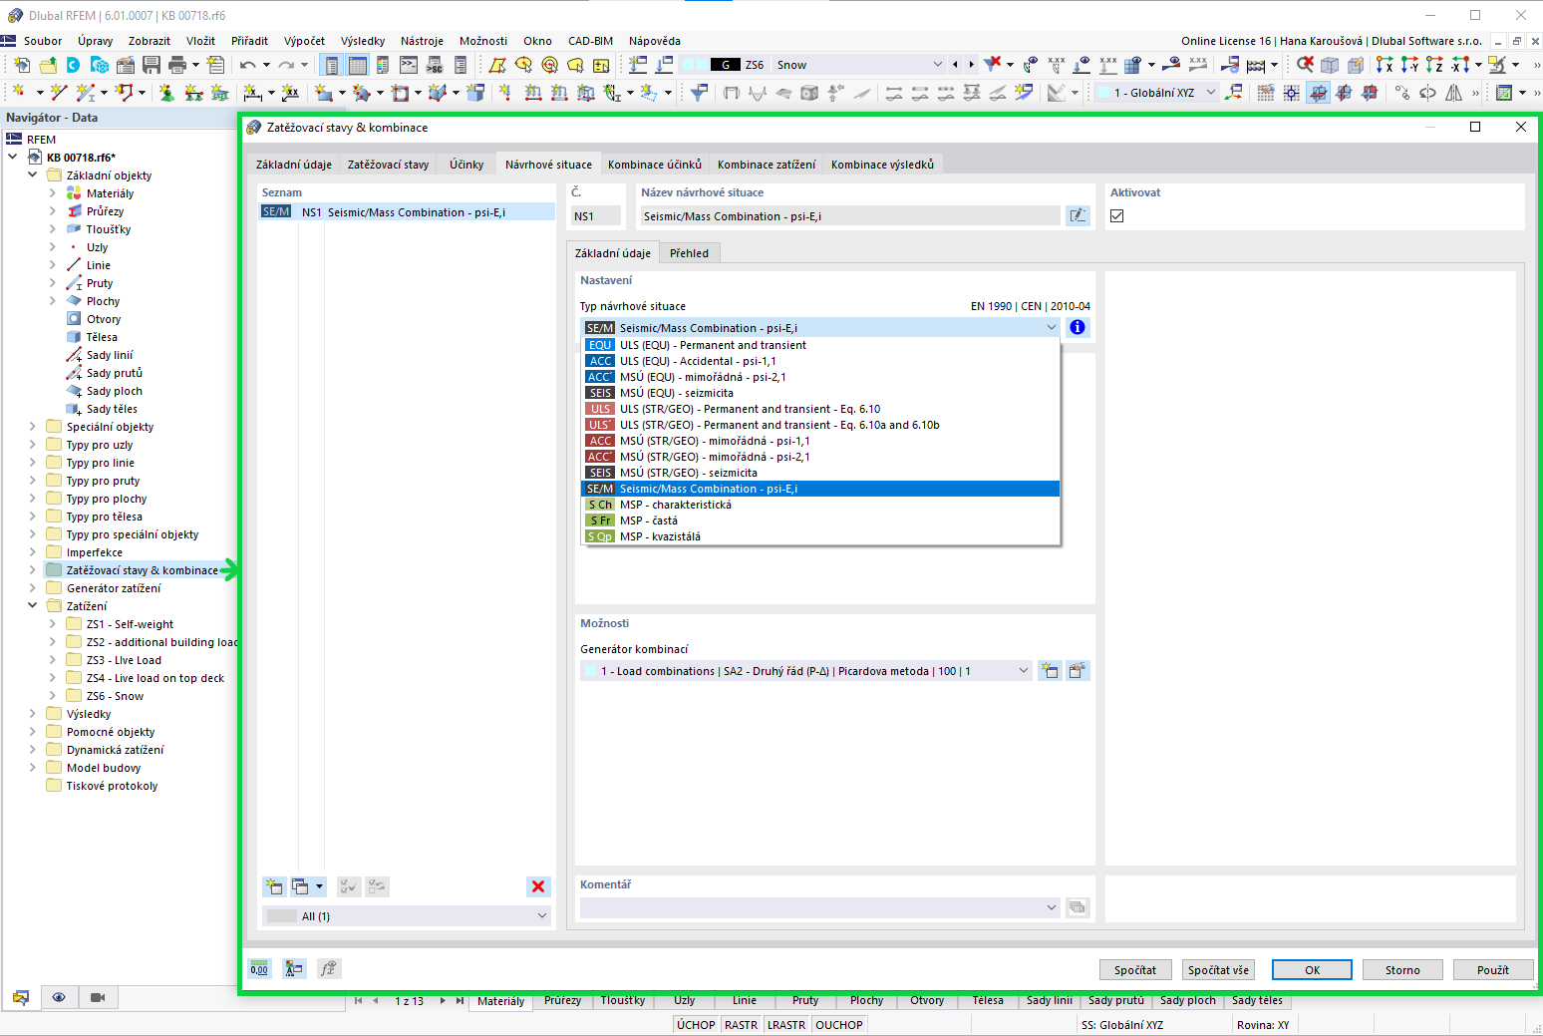Screen dimensions: 1543x1036
Task: Click the view in Z direction icon
Action: 1434,65
